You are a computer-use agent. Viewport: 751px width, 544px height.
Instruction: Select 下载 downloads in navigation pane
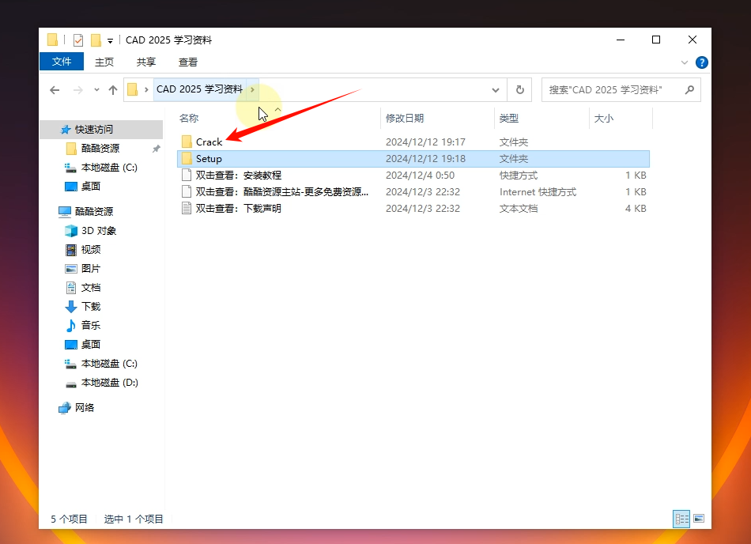(90, 307)
